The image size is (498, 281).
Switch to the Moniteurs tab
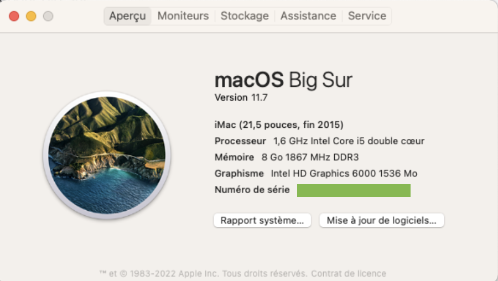[183, 16]
